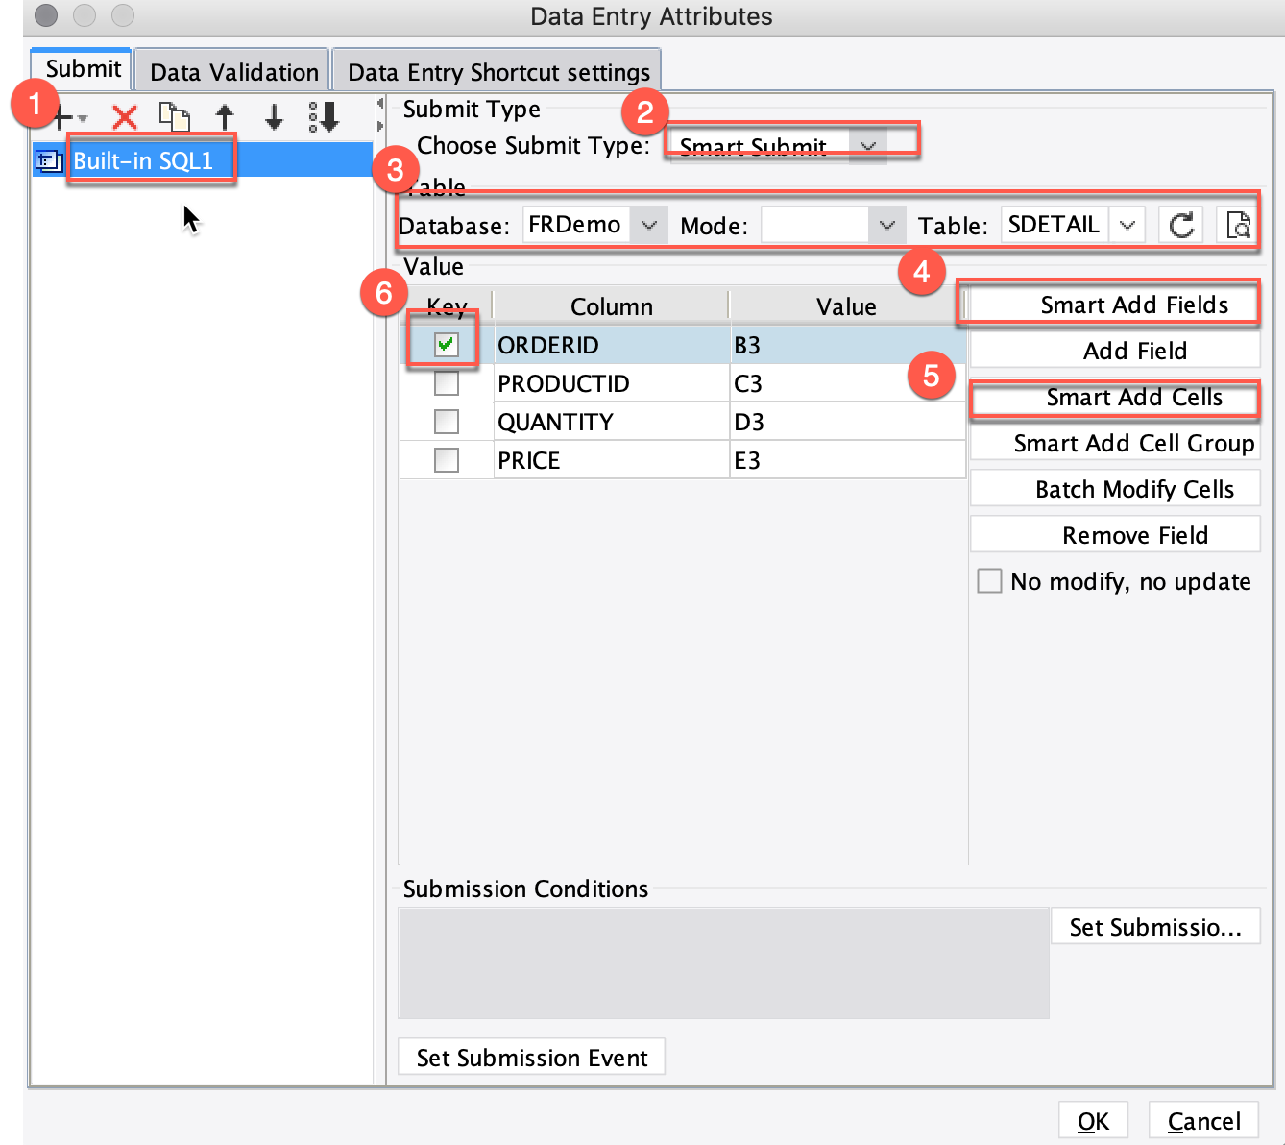Open the sort order icon in the toolbar
The width and height of the screenshot is (1285, 1145).
(324, 117)
